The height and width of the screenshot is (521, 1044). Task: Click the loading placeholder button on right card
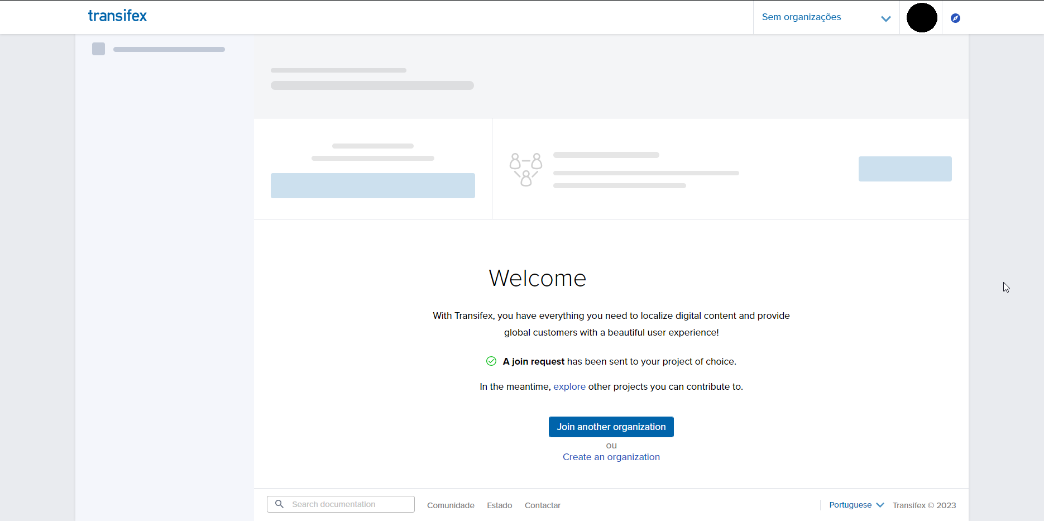(x=904, y=169)
